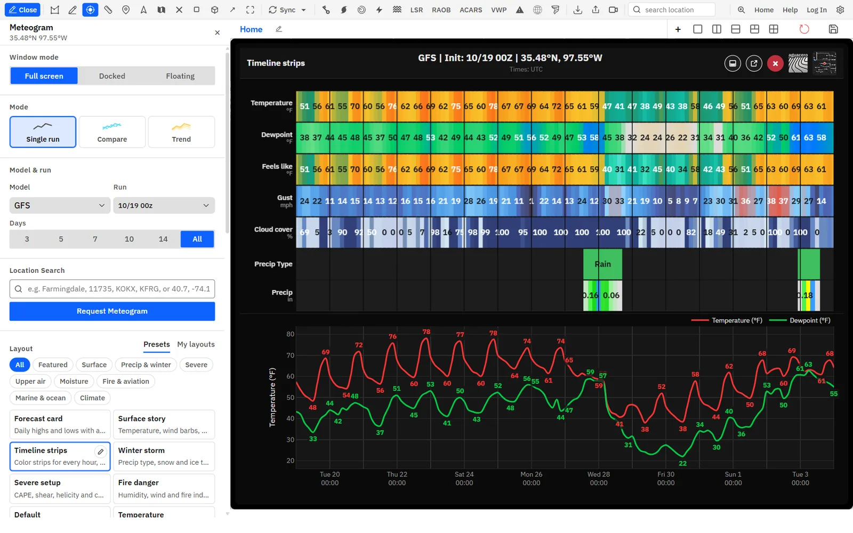
Task: Open the 10/19 00z run dropdown
Action: (x=164, y=205)
